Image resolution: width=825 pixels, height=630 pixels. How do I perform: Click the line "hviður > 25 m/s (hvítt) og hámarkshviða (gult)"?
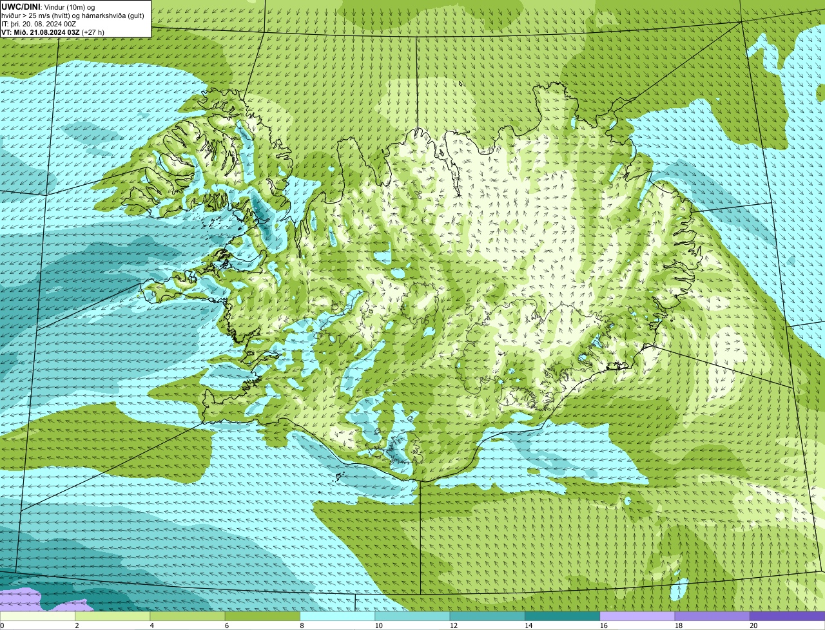click(x=73, y=15)
